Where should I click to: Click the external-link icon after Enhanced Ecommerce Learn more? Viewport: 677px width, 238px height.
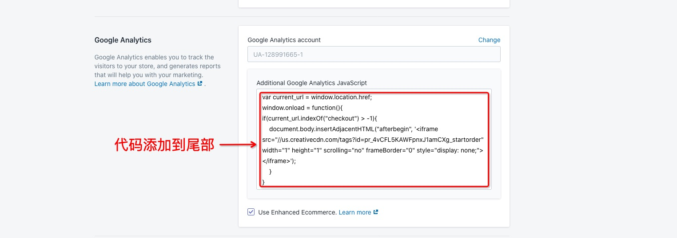click(x=376, y=212)
